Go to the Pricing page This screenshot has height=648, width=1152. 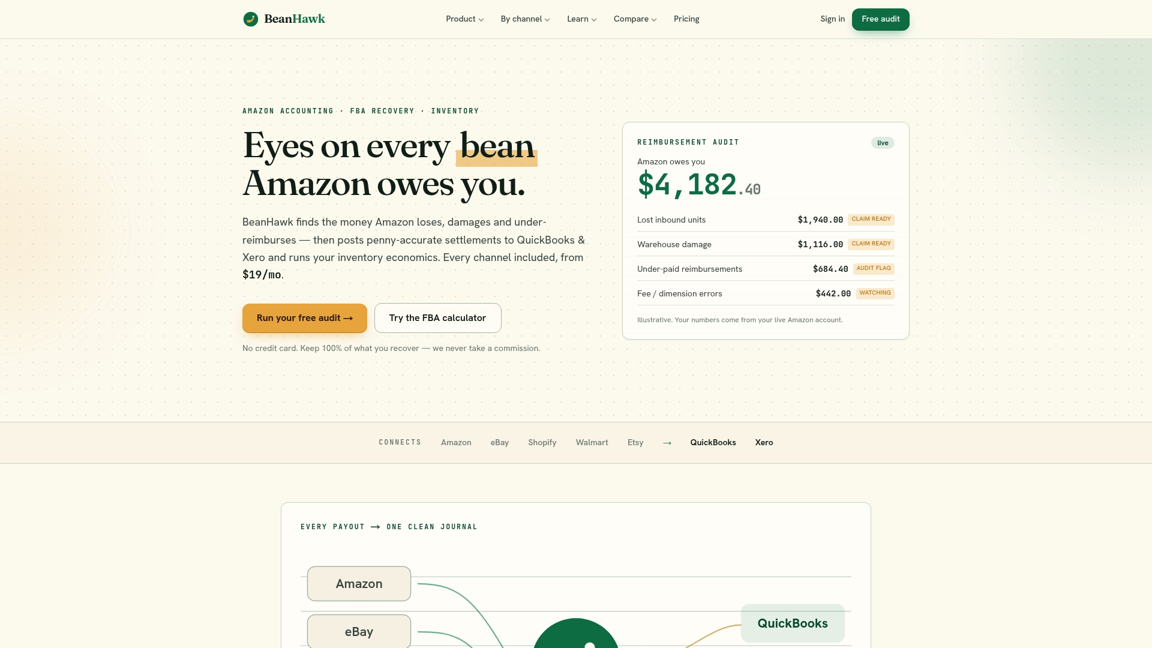point(686,19)
